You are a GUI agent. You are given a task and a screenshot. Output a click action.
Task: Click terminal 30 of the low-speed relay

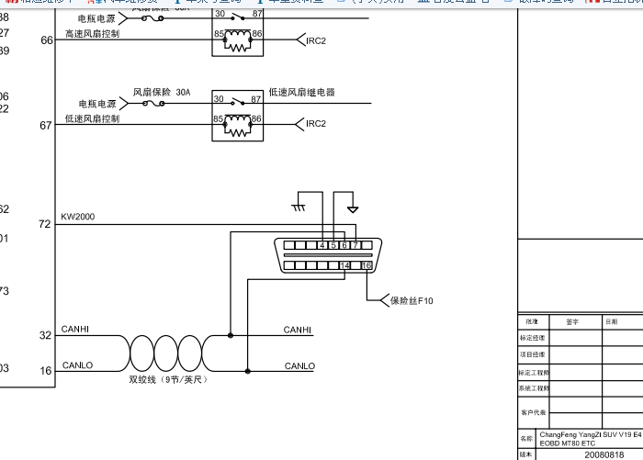pyautogui.click(x=219, y=99)
